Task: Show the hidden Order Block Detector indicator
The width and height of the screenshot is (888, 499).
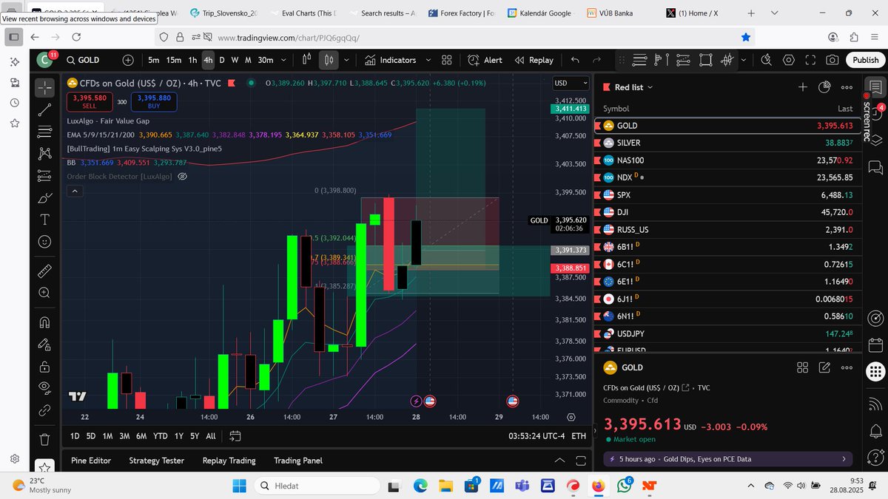Action: point(182,177)
